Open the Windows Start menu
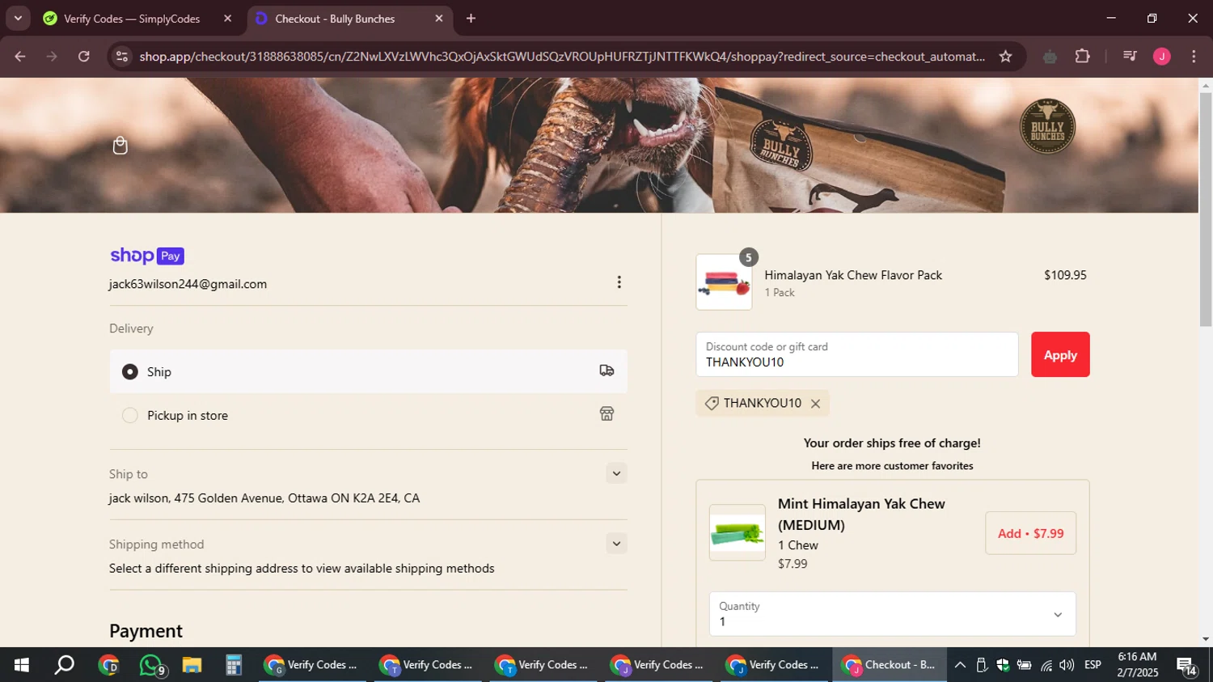The image size is (1213, 682). point(22,665)
